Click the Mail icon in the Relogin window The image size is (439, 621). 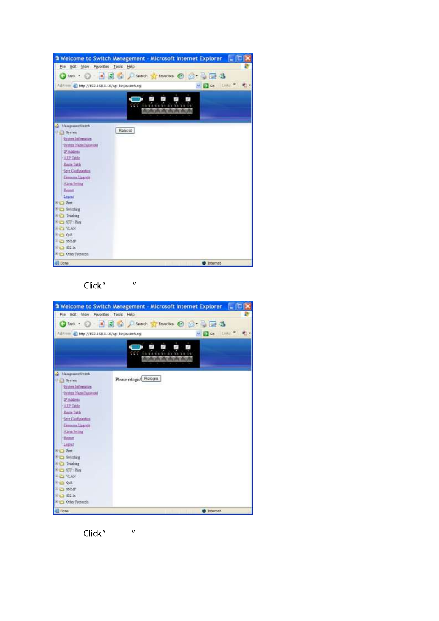point(192,324)
